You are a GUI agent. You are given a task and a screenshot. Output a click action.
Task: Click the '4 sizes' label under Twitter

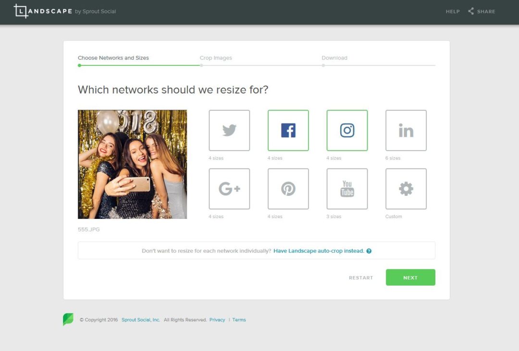click(216, 158)
